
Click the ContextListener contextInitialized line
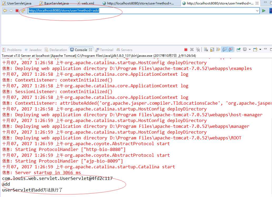pyautogui.click(x=57, y=80)
